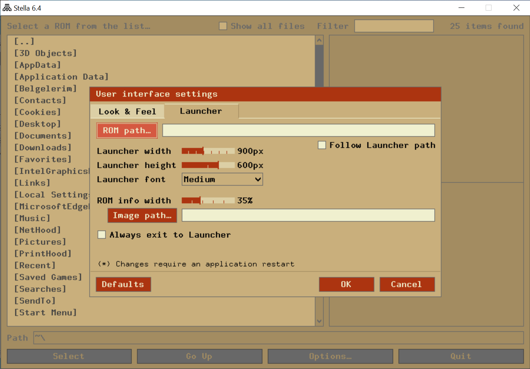Adjust the Launcher width slider
The width and height of the screenshot is (530, 369).
208,151
